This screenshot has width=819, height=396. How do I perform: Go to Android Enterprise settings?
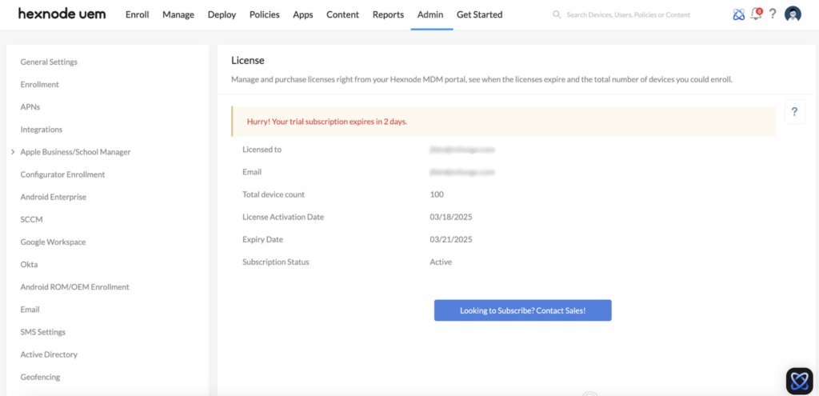click(54, 197)
